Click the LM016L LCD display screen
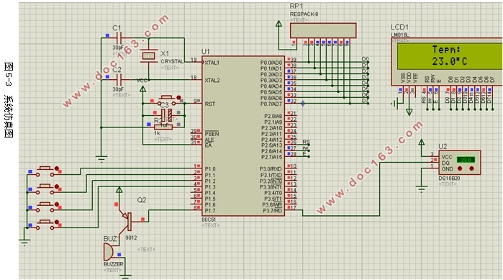The height and width of the screenshot is (280, 503). tap(449, 56)
